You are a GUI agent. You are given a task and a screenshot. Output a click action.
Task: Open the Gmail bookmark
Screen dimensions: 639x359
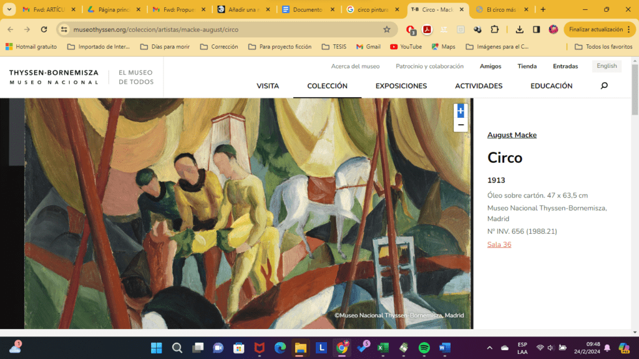[x=368, y=47]
